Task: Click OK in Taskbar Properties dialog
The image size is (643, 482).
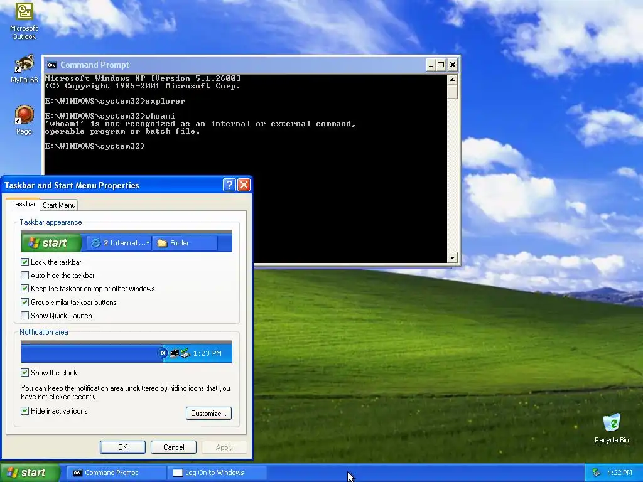Action: [122, 447]
